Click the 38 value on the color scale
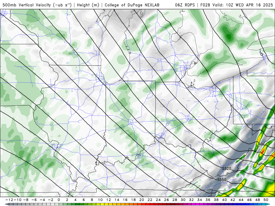 (216, 200)
